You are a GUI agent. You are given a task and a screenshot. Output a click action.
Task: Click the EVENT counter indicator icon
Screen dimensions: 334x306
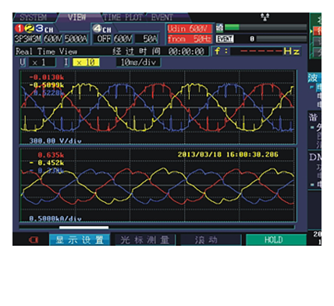[225, 39]
